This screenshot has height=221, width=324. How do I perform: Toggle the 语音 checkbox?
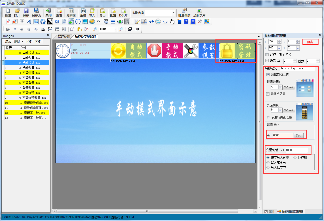pos(267,61)
